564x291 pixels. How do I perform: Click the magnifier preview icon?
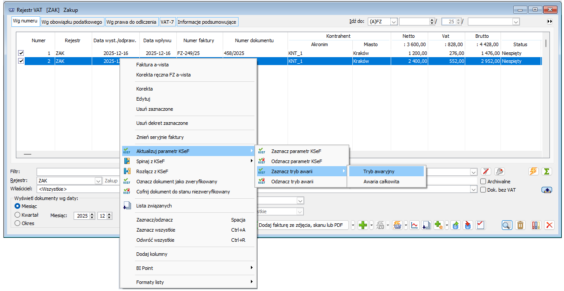tap(507, 226)
